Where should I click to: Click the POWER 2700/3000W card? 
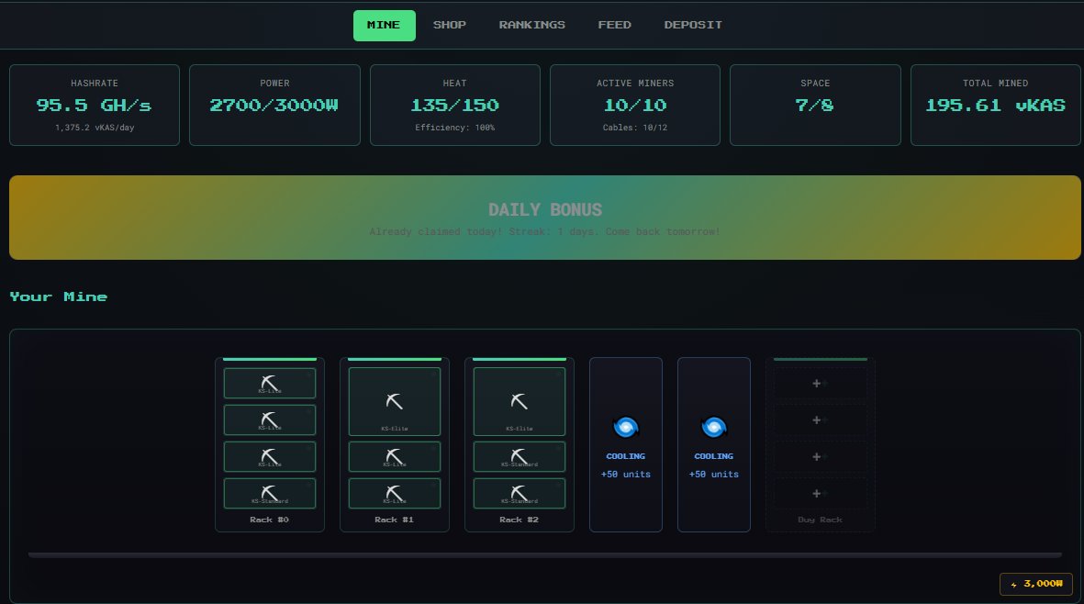pos(274,105)
